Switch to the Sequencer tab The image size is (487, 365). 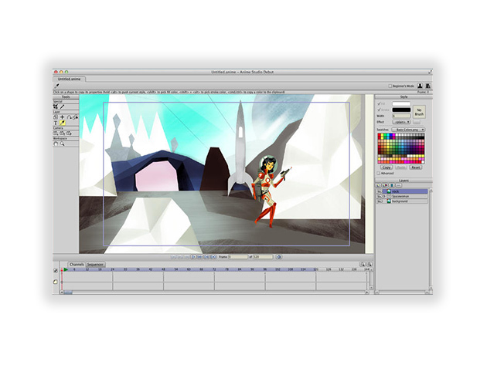95,265
